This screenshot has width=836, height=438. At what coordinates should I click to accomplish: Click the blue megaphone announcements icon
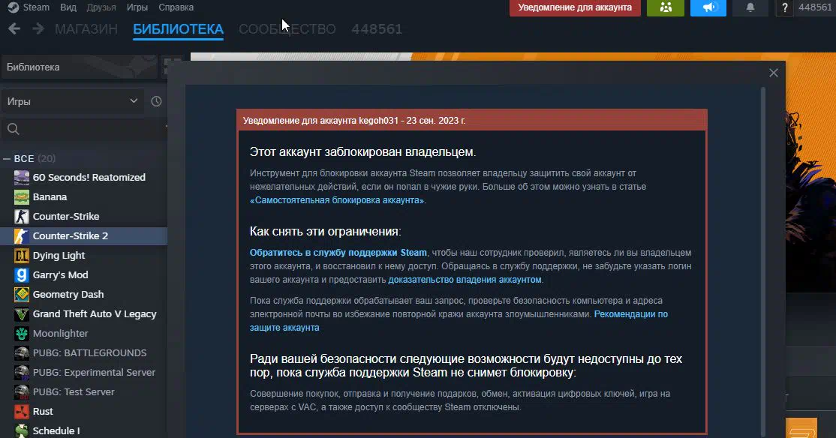[x=708, y=8]
